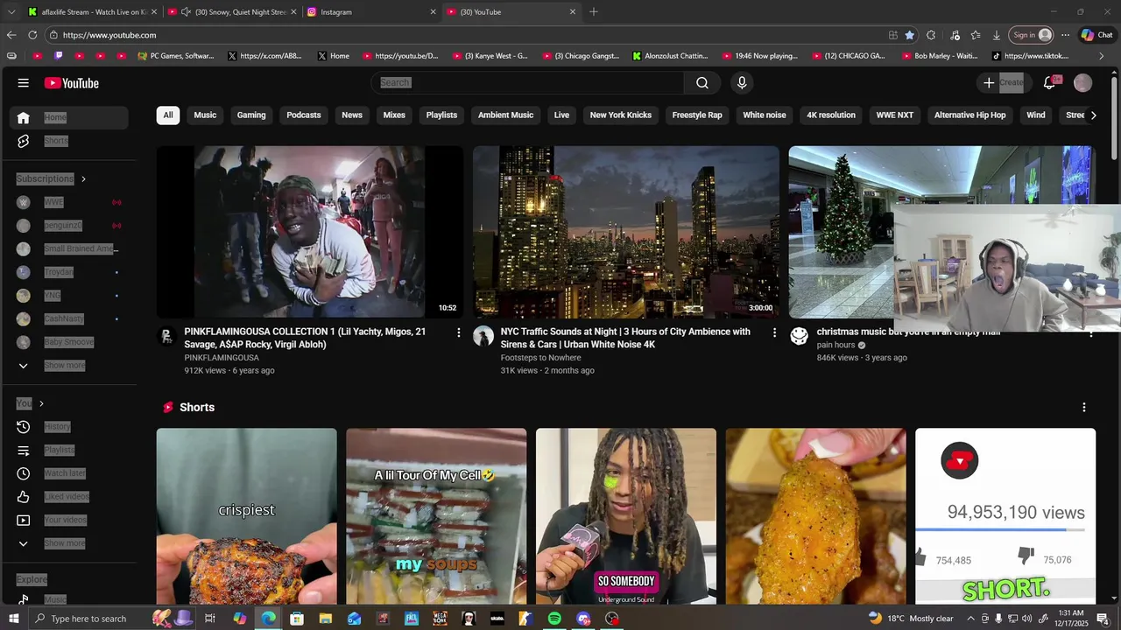This screenshot has height=630, width=1121.
Task: Select the Ambient Music filter chip
Action: tap(505, 115)
